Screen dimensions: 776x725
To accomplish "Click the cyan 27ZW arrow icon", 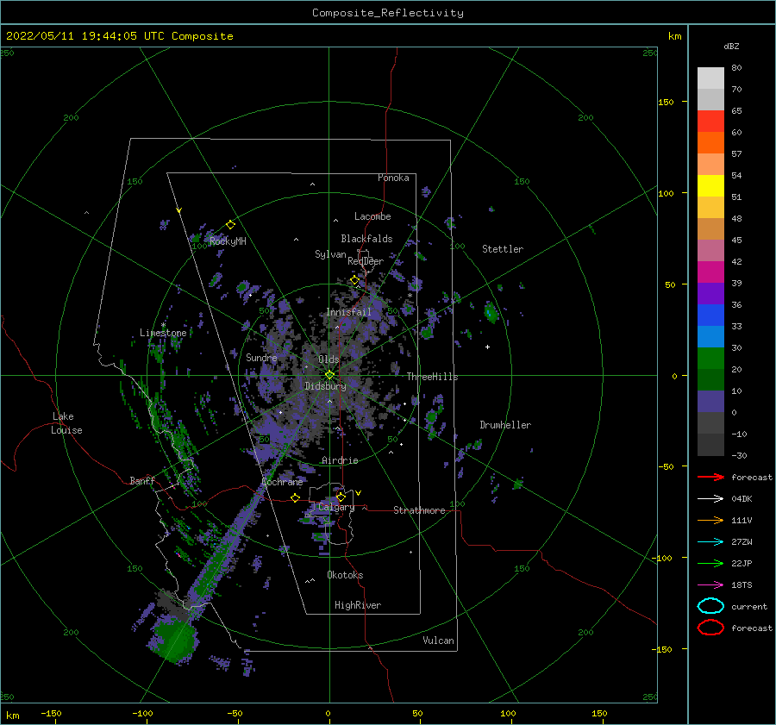I will point(710,542).
